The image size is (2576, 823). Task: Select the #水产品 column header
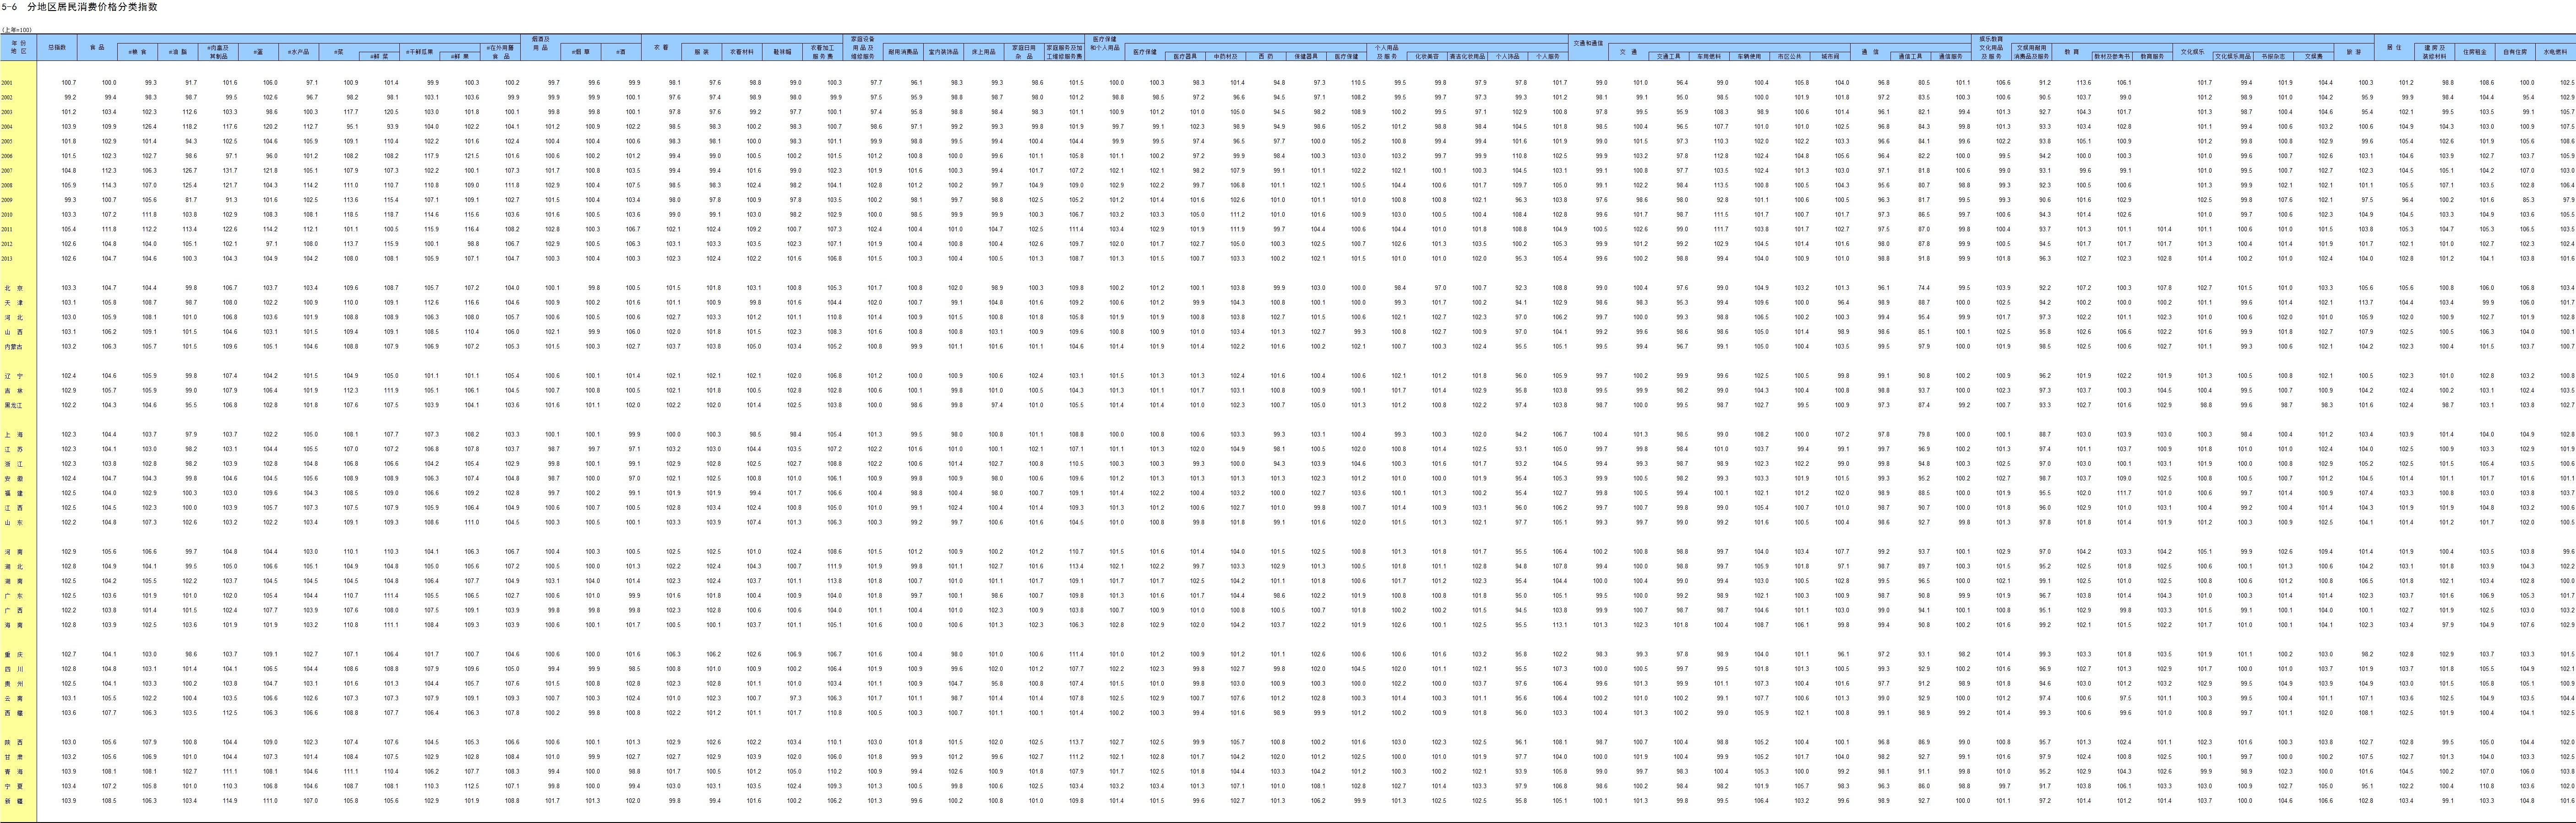coord(298,52)
